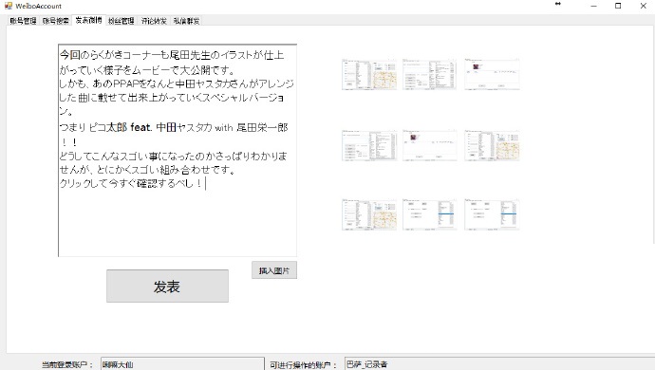Select last thumbnail in bottom image row
This screenshot has height=370, width=655.
point(492,214)
